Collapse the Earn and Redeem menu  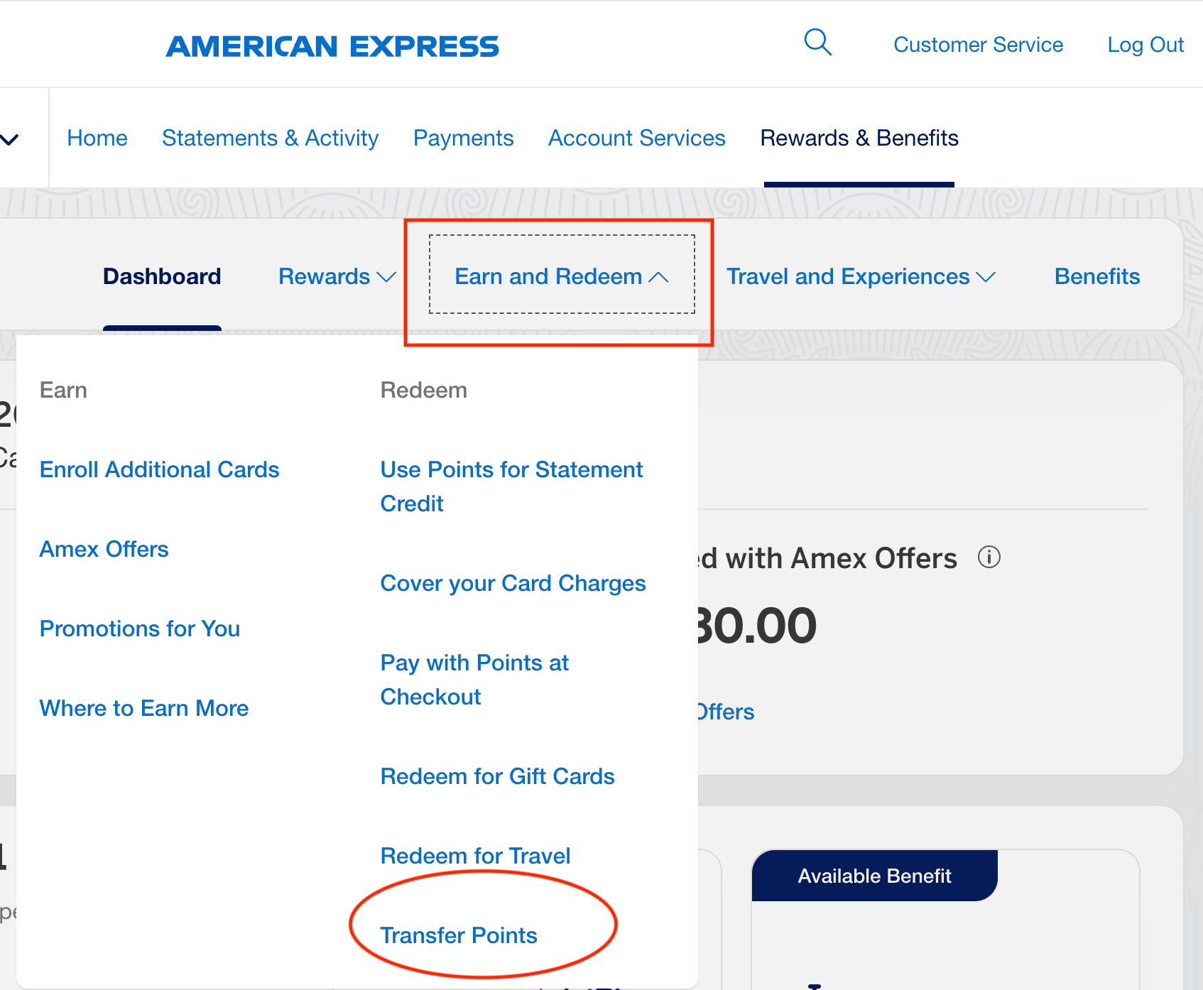pos(561,277)
